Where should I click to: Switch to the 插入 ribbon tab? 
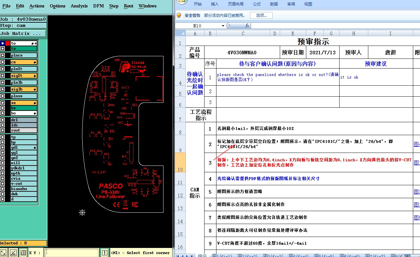(x=215, y=4)
